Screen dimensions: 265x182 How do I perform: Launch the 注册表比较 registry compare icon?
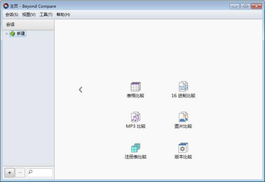[136, 148]
